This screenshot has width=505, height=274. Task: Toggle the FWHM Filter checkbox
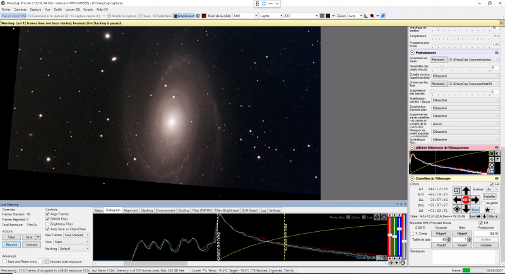48,219
